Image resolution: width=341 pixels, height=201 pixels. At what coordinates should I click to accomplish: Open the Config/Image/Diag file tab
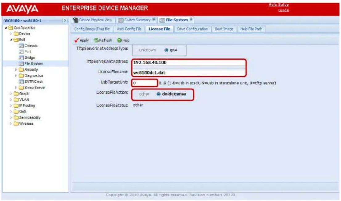pos(92,29)
